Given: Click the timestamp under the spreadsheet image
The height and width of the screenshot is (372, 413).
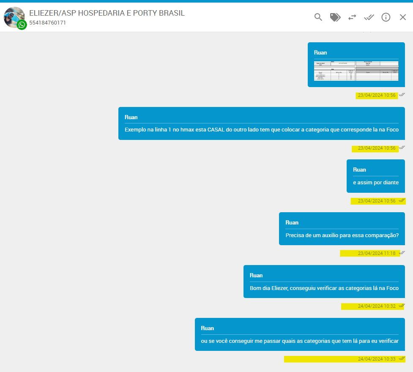Looking at the screenshot, I should click(x=376, y=95).
